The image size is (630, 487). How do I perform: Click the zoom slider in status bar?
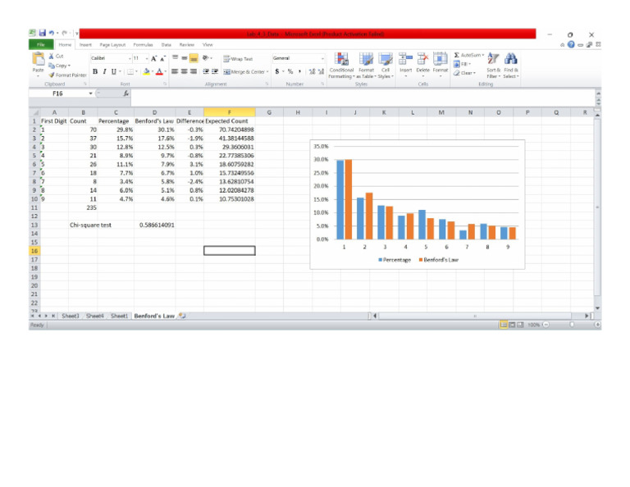572,325
